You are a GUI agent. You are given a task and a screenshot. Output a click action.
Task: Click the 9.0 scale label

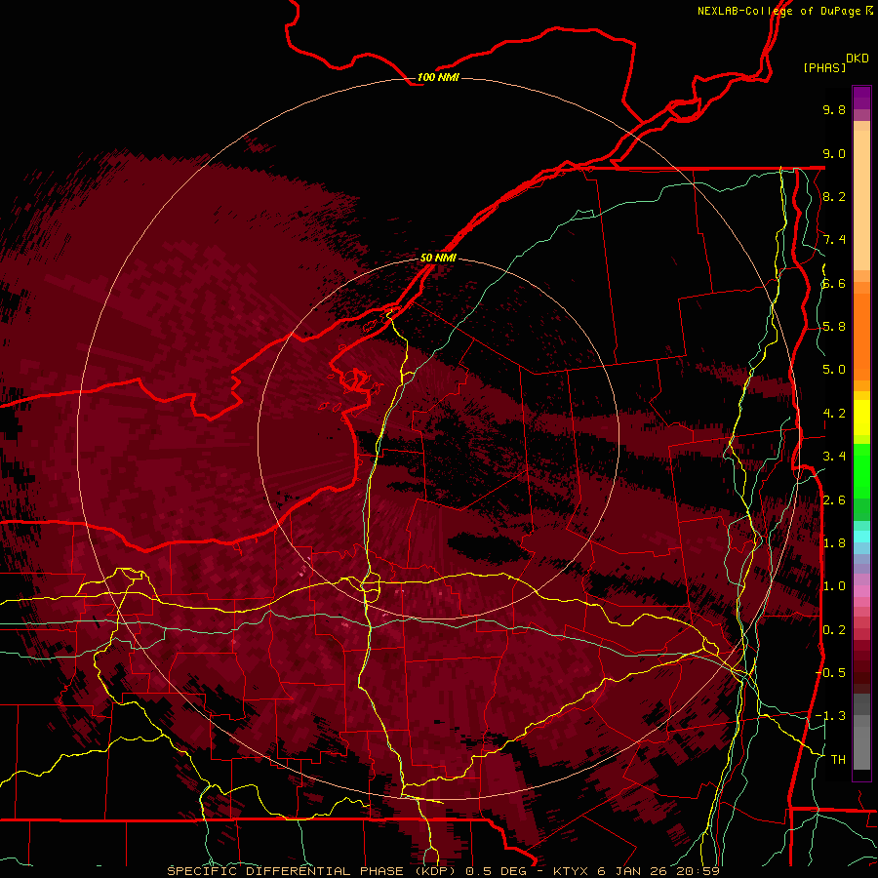834,153
